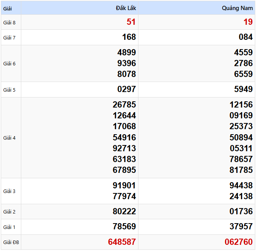256x251 pixels.
Task: Click the Đắk Lắk column header
Action: click(126, 8)
